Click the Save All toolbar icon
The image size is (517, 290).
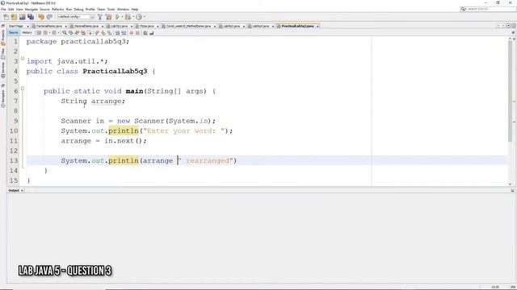click(31, 17)
